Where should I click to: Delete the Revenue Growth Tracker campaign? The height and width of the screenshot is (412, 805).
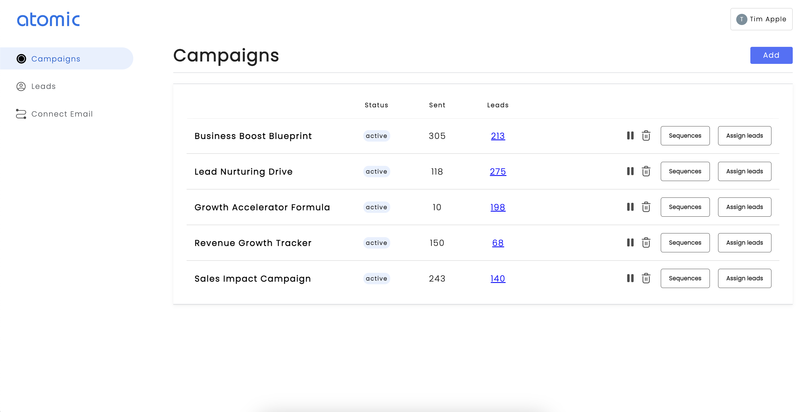[646, 242]
